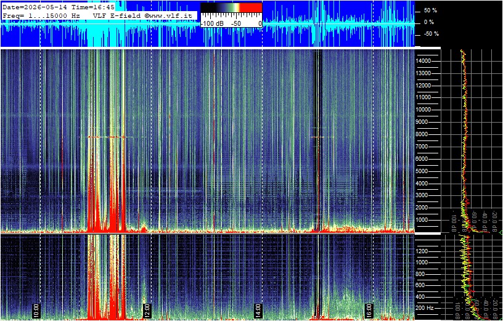Click the Date=2026-05-14 header text
The image size is (503, 321).
(x=35, y=7)
